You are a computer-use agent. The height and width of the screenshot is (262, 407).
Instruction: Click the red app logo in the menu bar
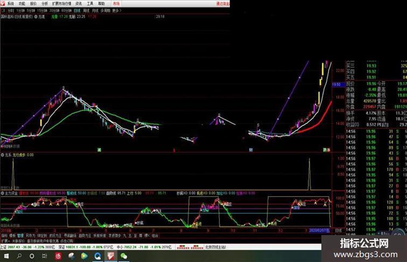pyautogui.click(x=3, y=3)
